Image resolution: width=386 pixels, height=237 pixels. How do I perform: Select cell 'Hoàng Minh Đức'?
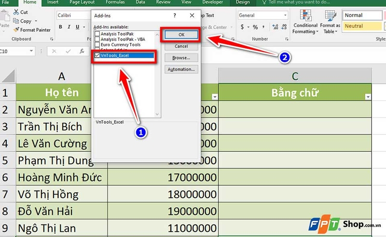tap(62, 177)
